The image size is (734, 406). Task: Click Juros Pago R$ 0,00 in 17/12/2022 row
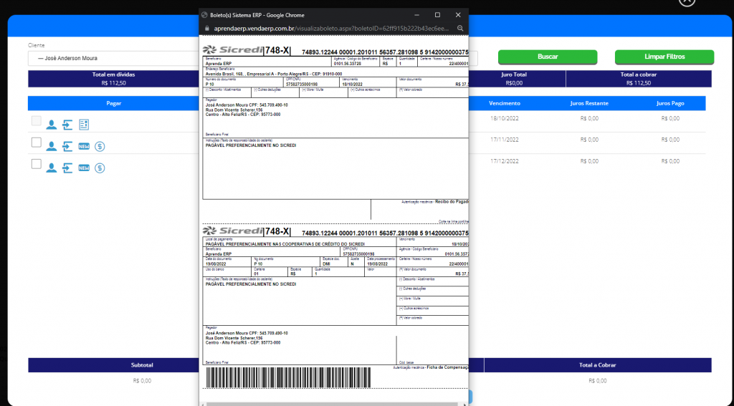click(x=670, y=161)
